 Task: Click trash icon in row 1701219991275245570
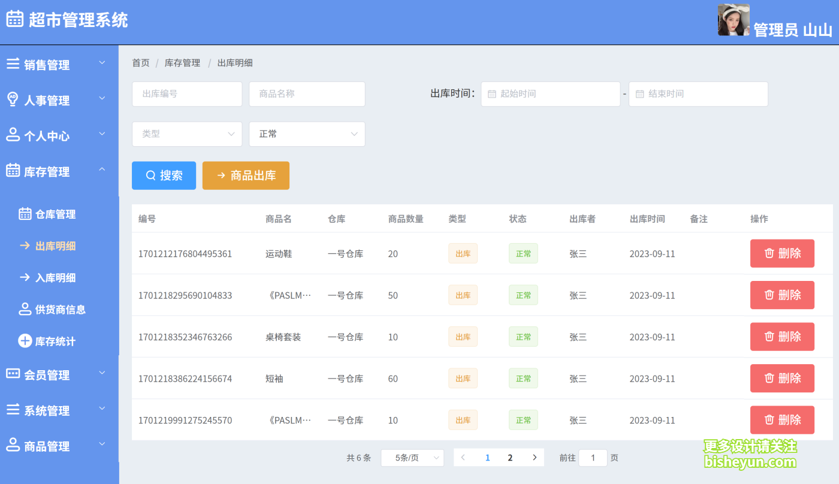tap(769, 420)
